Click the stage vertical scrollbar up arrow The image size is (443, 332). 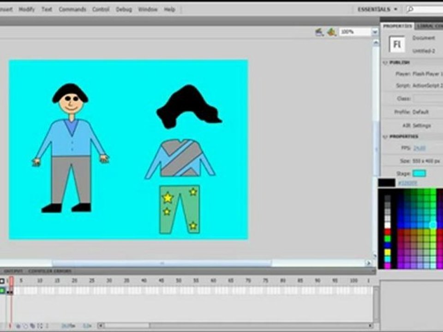[x=376, y=42]
